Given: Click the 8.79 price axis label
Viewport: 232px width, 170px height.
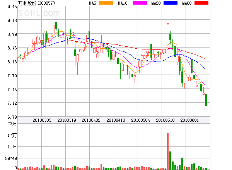Looking at the screenshot, I should [x=12, y=34].
